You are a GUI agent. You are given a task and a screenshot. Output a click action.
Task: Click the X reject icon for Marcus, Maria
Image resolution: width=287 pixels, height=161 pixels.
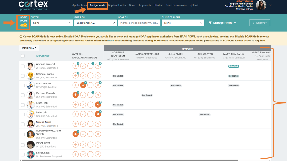[98, 124]
